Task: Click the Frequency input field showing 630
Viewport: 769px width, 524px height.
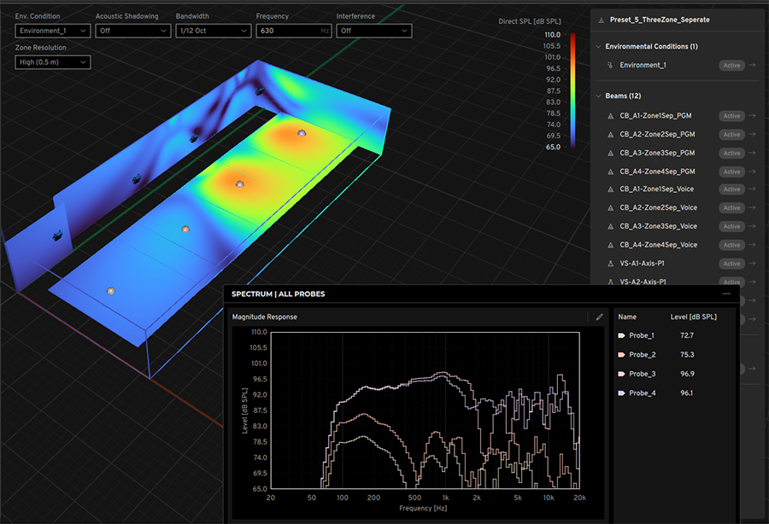Action: 286,31
